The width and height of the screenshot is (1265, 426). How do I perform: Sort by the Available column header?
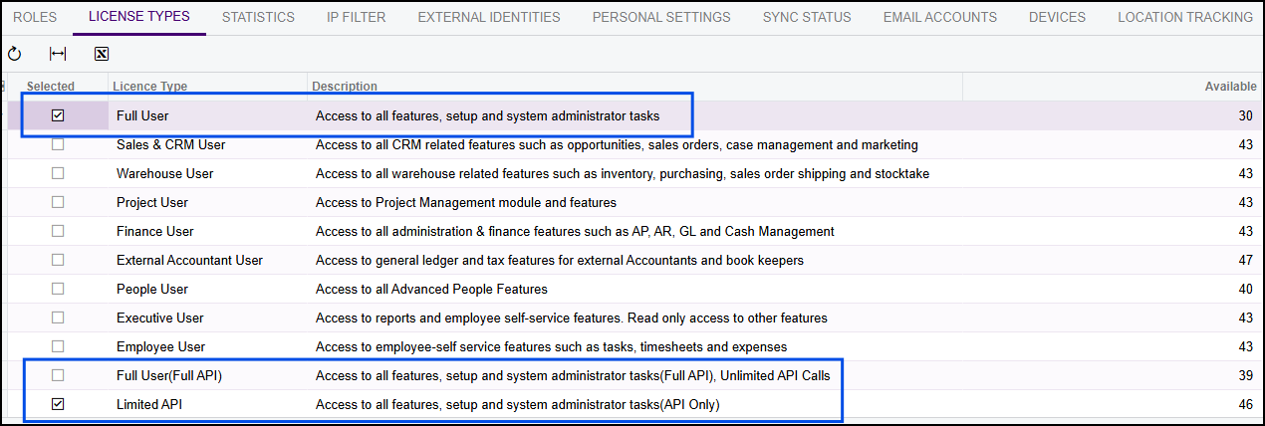pyautogui.click(x=1228, y=87)
